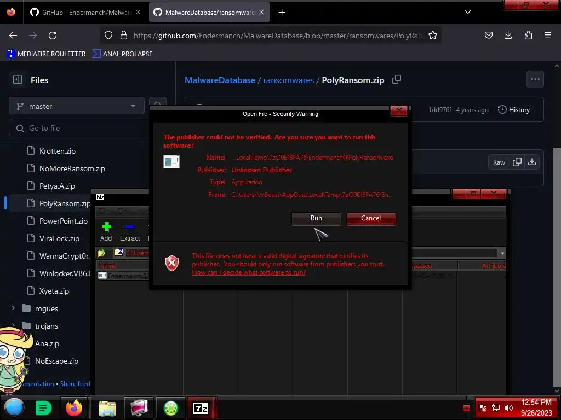
Task: List all tabs dropdown arrow
Action: [468, 12]
